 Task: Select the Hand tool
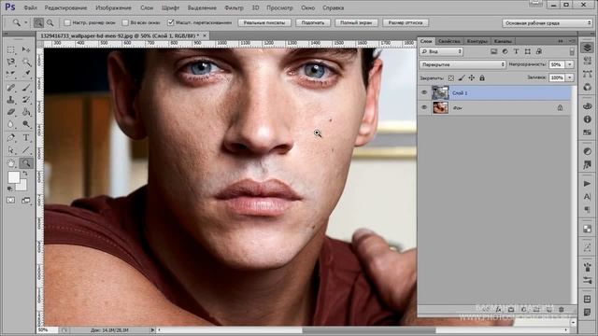(x=10, y=163)
